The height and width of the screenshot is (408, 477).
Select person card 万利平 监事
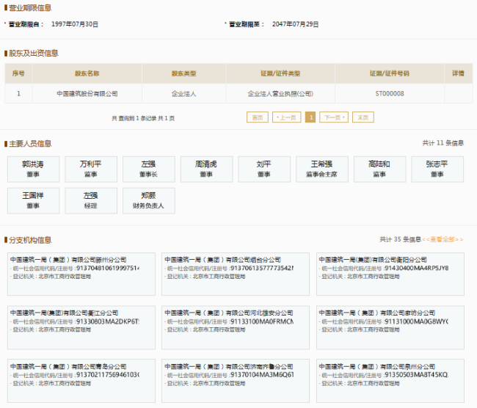(x=91, y=170)
